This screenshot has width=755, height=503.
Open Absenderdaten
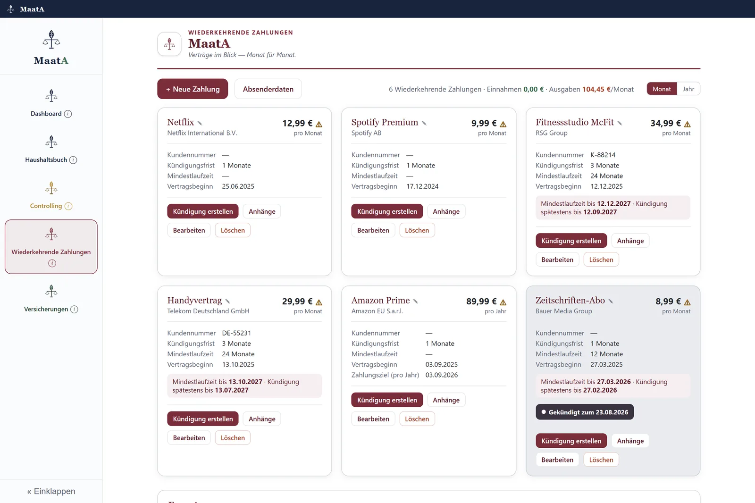(268, 89)
